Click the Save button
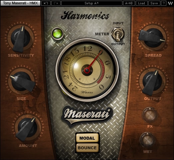 click(154, 3)
